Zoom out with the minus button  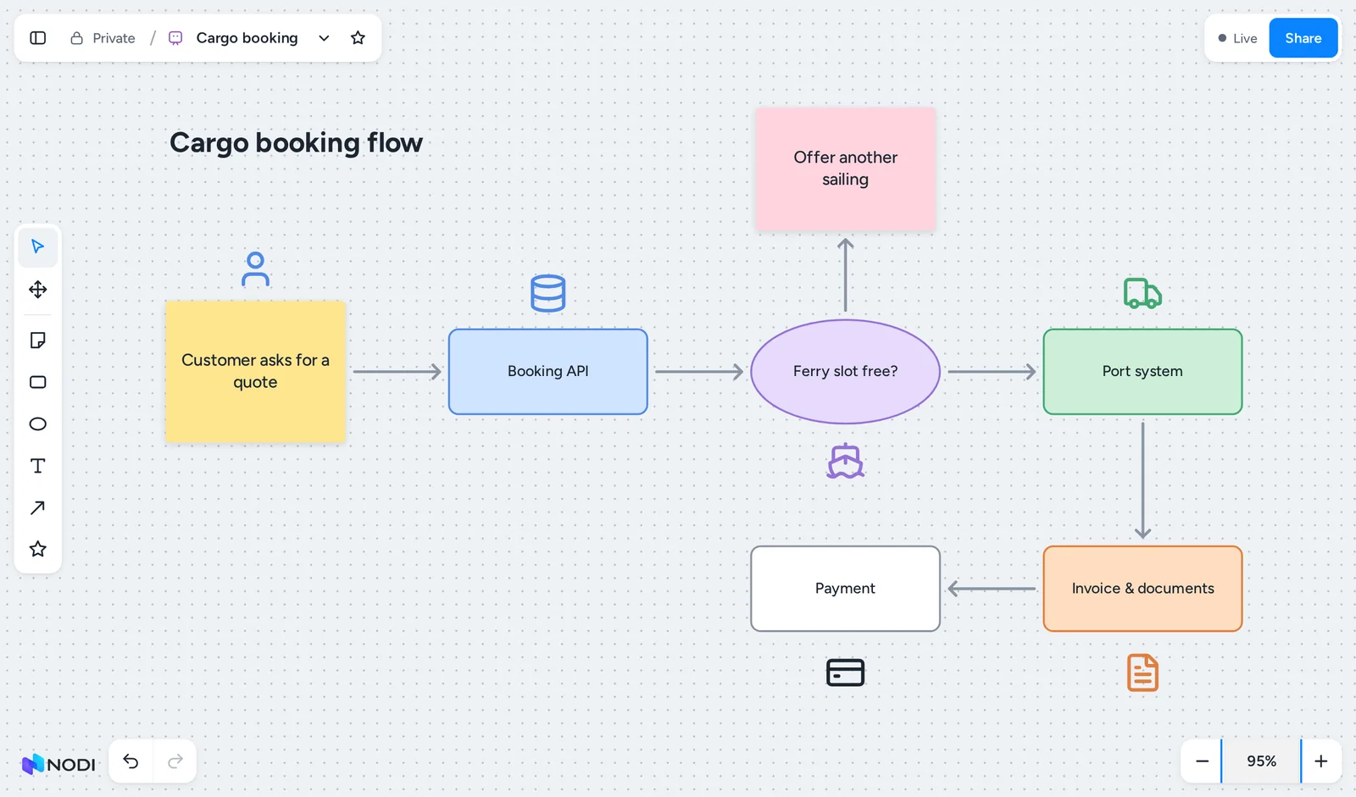click(1202, 761)
